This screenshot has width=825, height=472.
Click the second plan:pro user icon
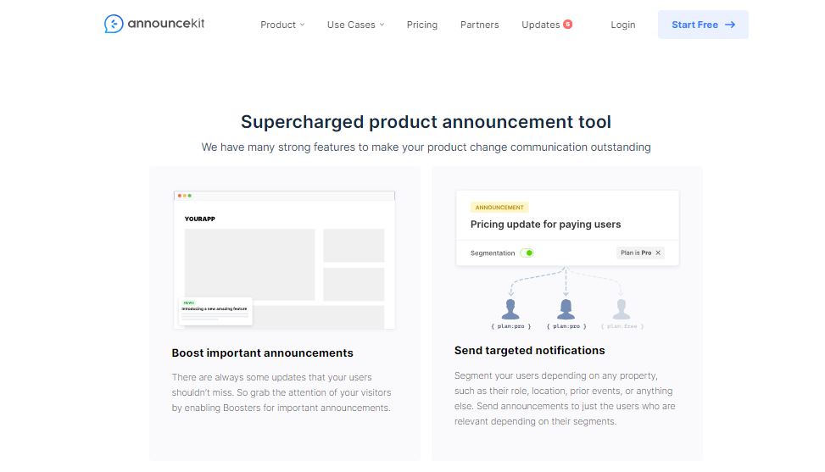tap(566, 309)
